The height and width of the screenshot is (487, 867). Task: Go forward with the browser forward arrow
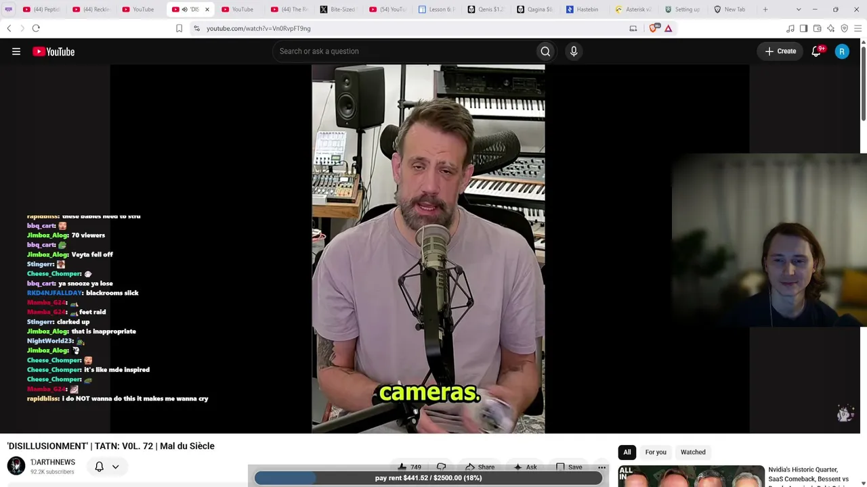(22, 28)
